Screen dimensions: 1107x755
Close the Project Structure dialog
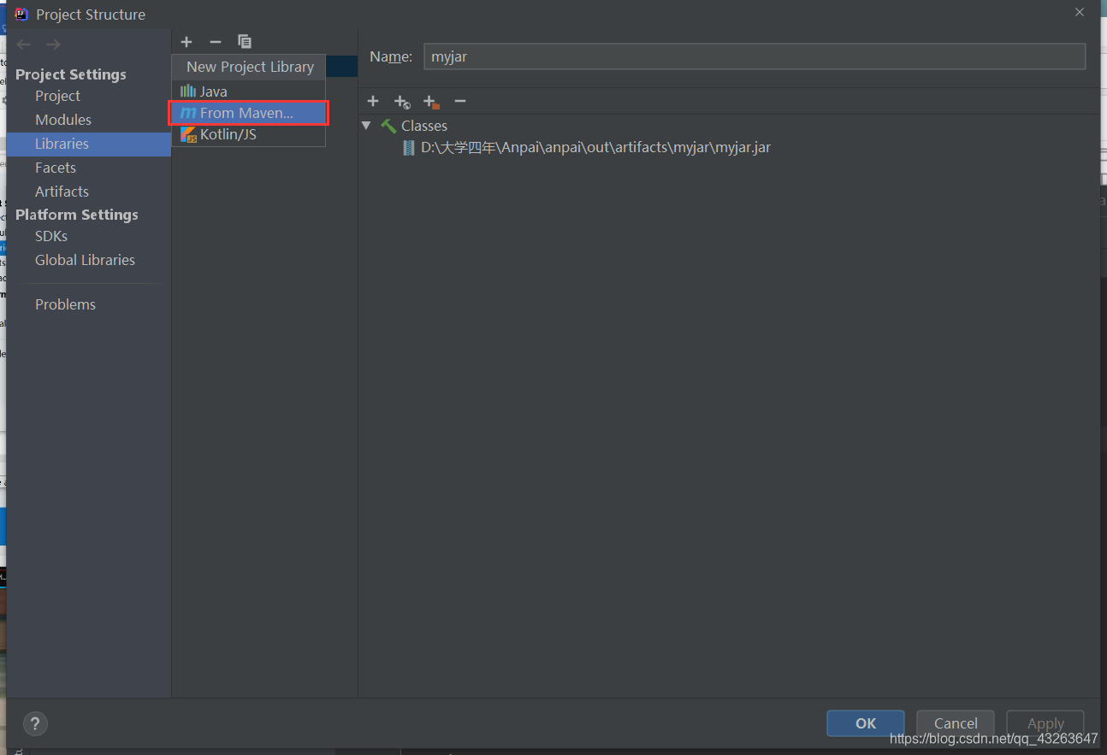coord(1080,12)
